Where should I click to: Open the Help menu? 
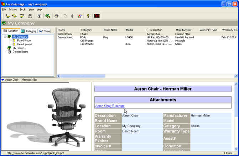coord(39,10)
